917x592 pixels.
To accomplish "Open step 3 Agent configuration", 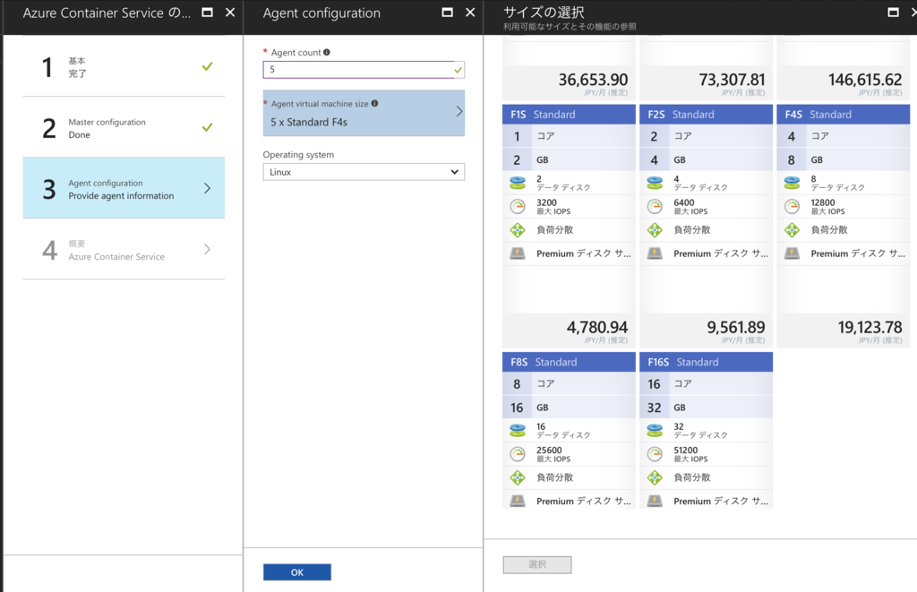I will point(124,188).
